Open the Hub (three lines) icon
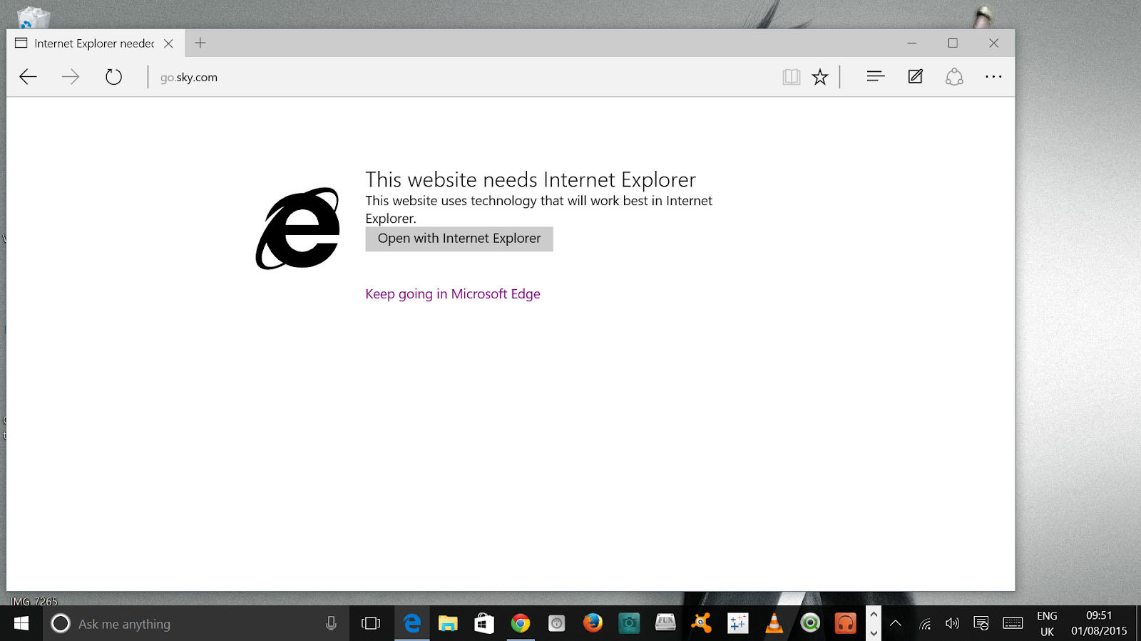The image size is (1141, 641). point(875,76)
